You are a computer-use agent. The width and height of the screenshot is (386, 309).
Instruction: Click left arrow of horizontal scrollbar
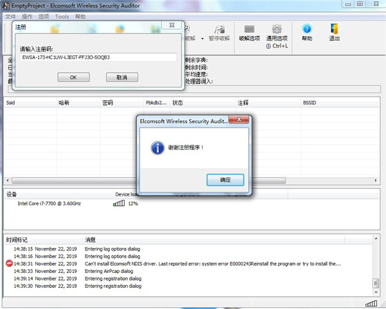coord(7,180)
